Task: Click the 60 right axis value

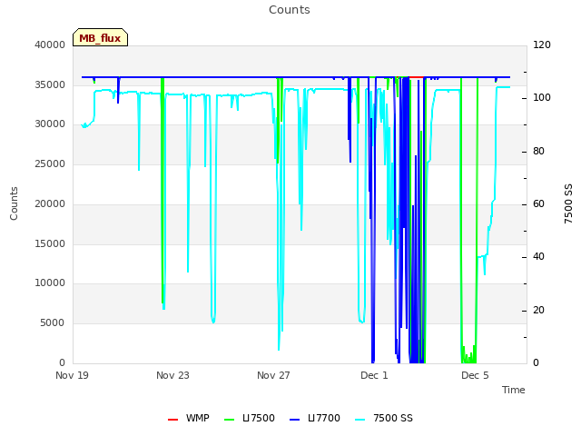Action: click(x=538, y=203)
